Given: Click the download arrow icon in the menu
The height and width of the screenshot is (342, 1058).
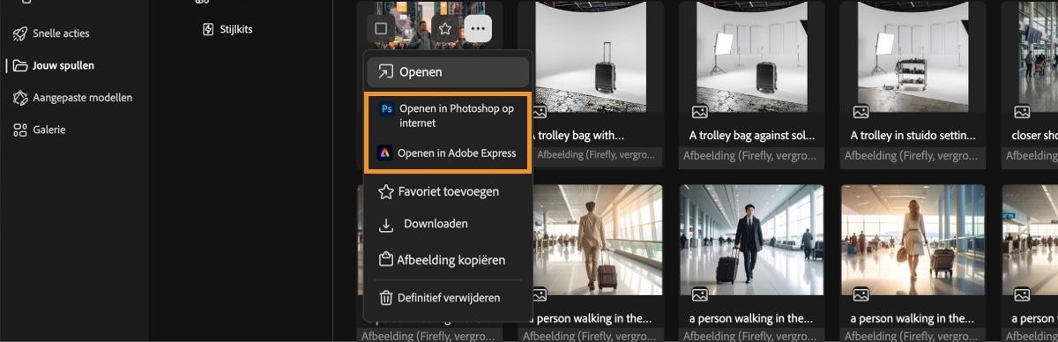Looking at the screenshot, I should point(385,225).
